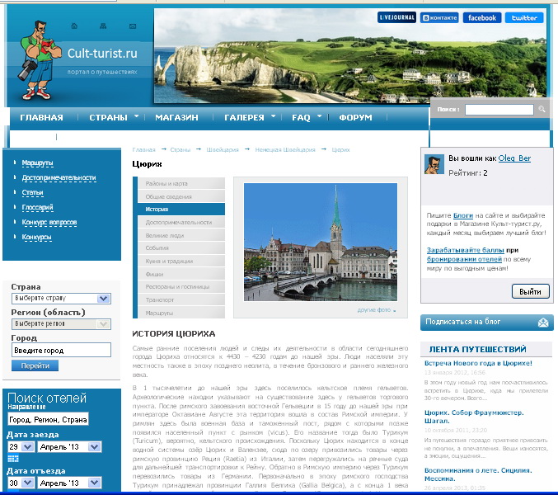Open check-out month dropdown Апрель '13
Viewport: 558px width, 495px height.
click(70, 483)
